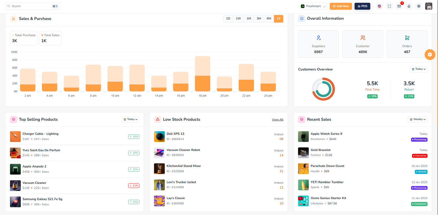Expand the Freshmart store dropdown
The height and width of the screenshot is (215, 438).
(313, 6)
